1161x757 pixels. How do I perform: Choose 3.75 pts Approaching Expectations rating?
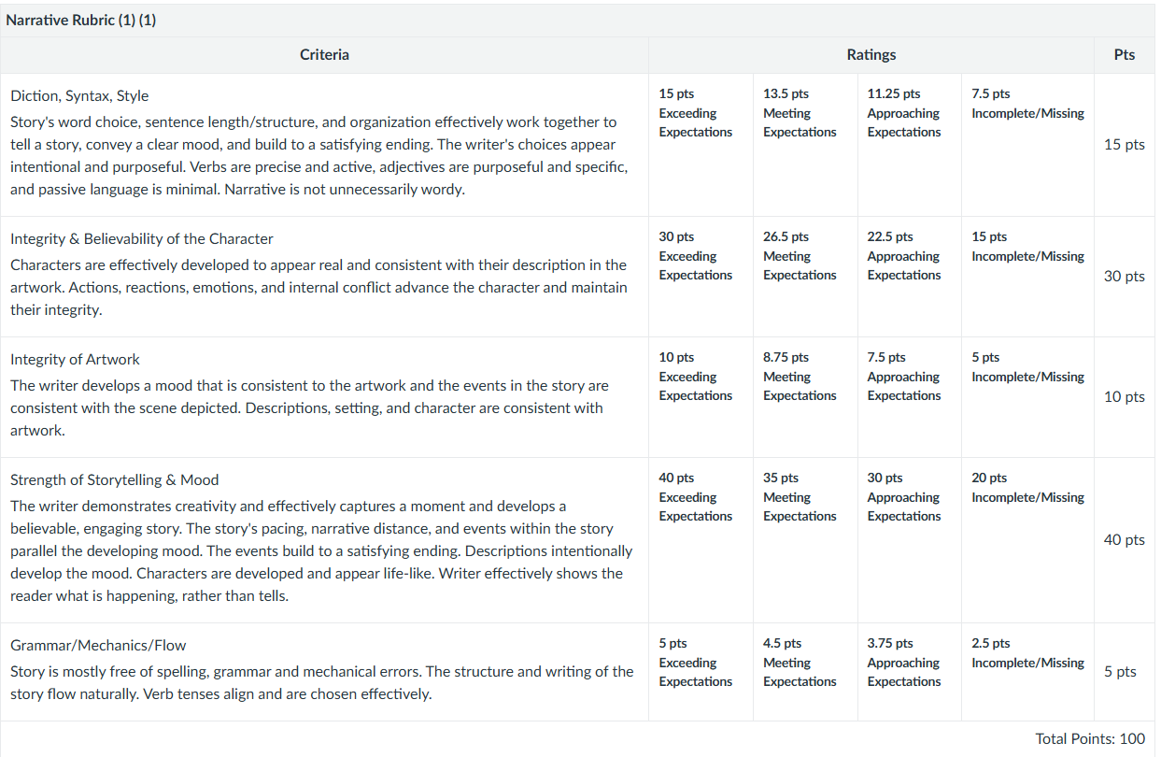click(x=903, y=663)
